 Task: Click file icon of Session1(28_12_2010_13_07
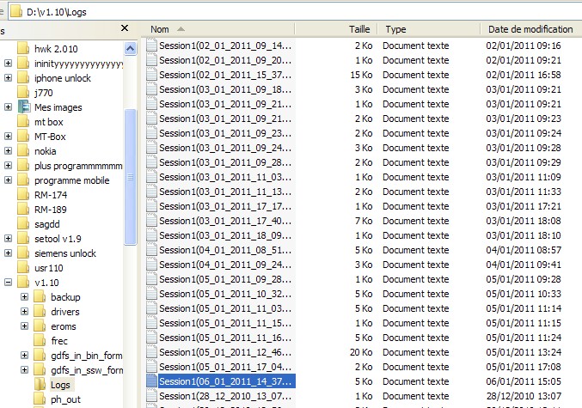(x=151, y=396)
